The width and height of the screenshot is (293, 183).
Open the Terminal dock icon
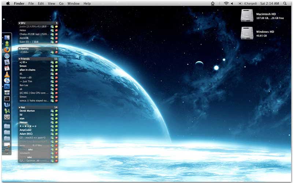(7, 98)
